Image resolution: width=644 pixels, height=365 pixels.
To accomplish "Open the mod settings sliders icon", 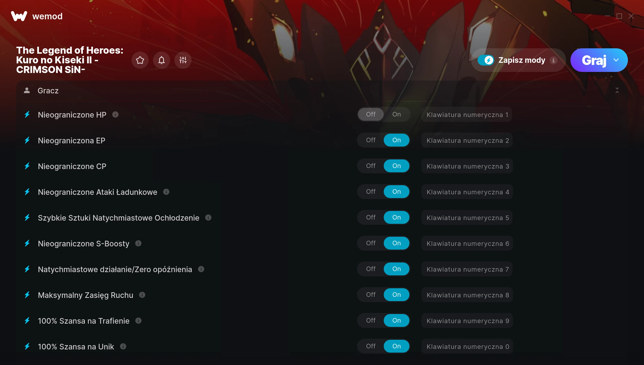I will pos(183,60).
